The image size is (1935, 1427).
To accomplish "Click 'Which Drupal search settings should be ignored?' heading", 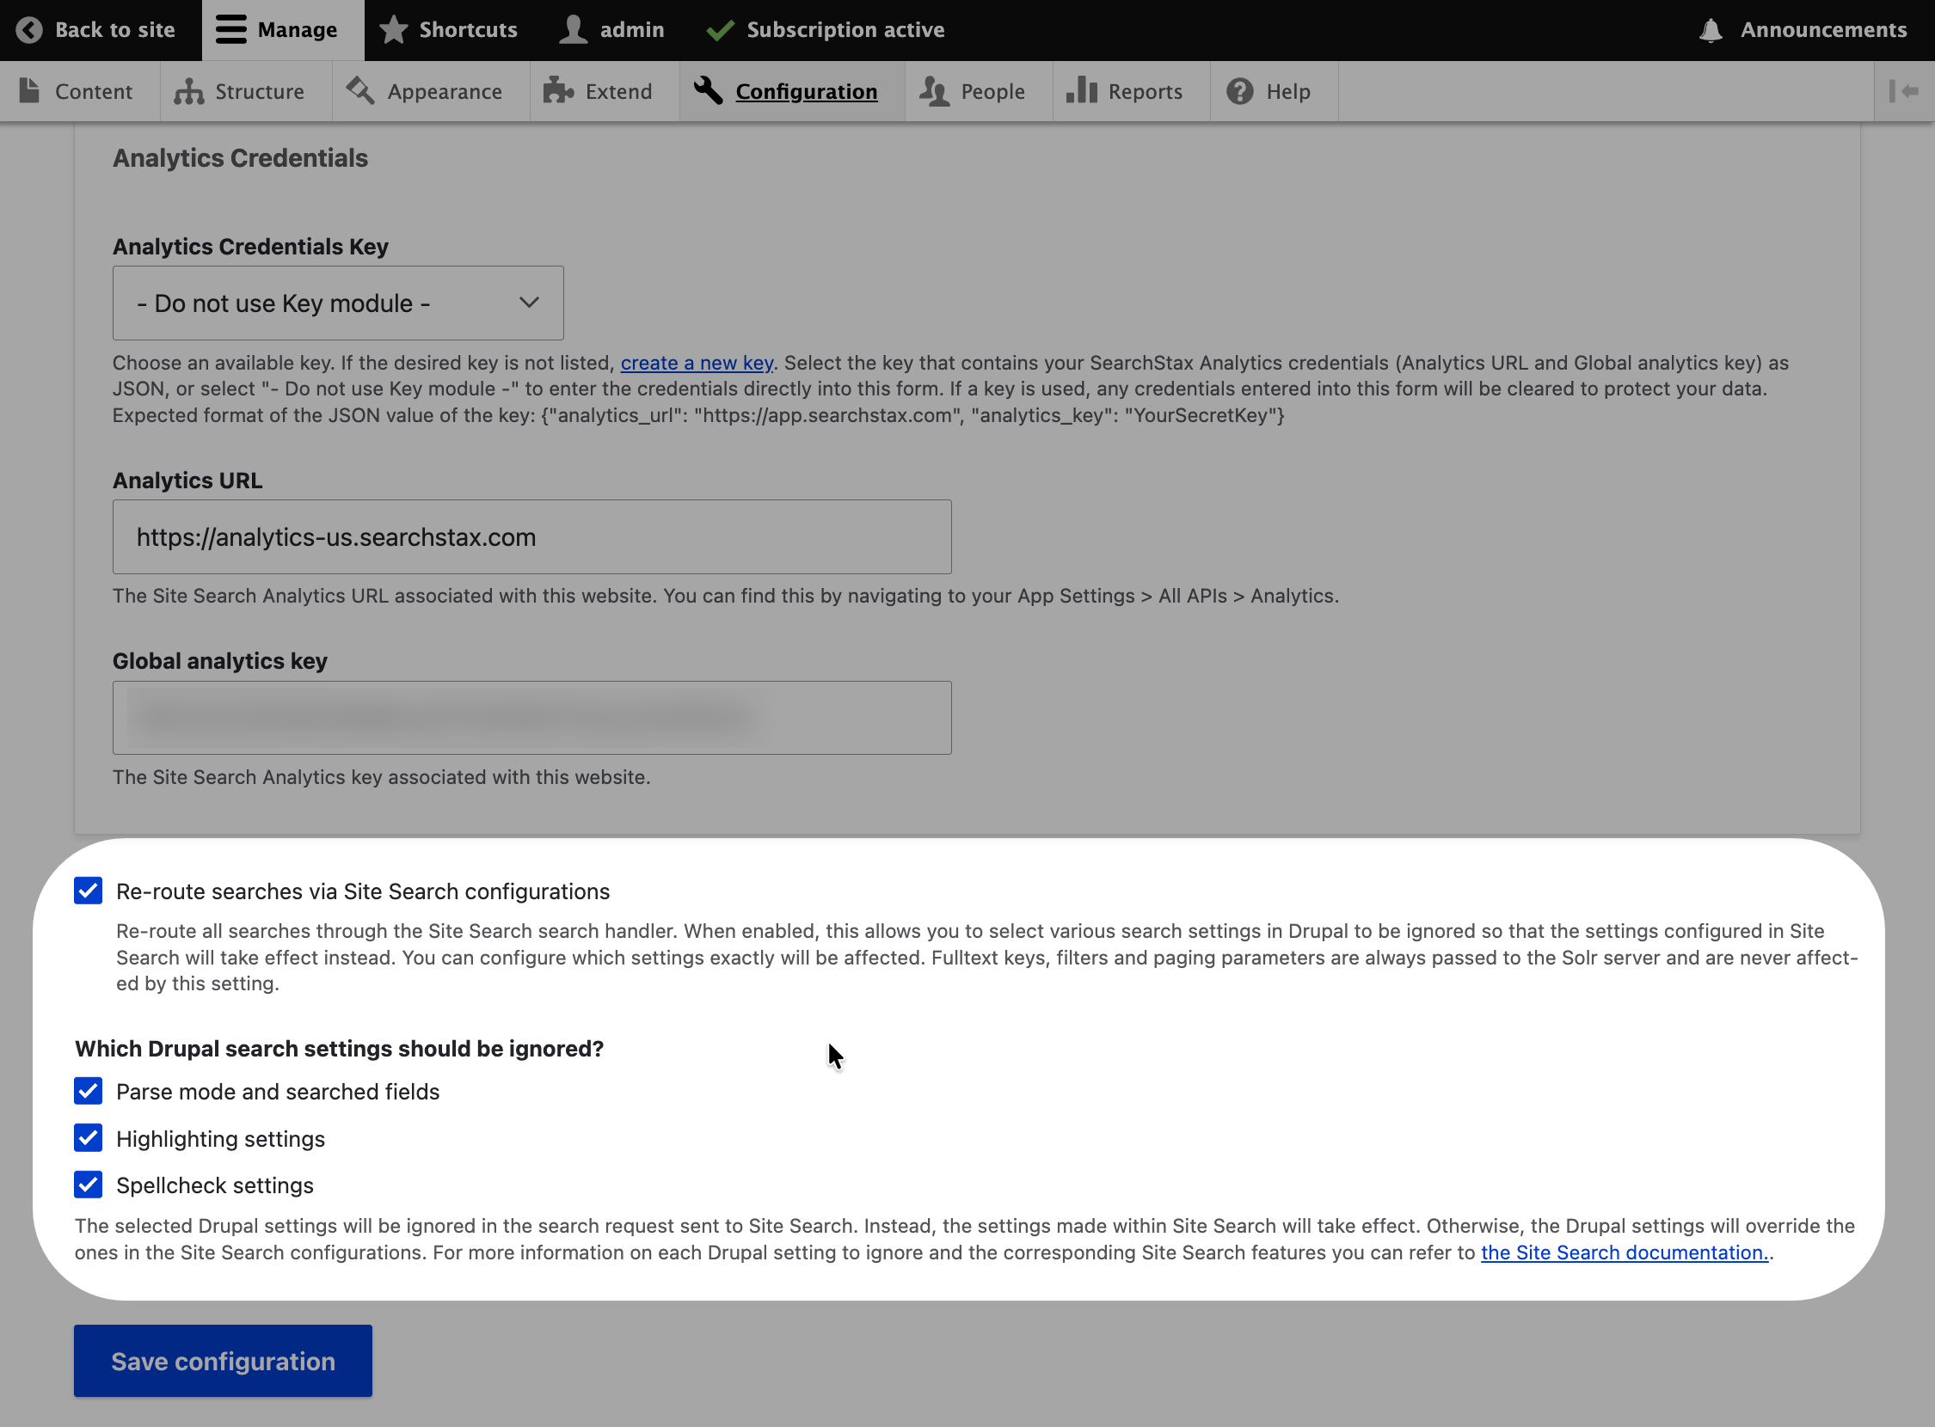I will tap(340, 1049).
